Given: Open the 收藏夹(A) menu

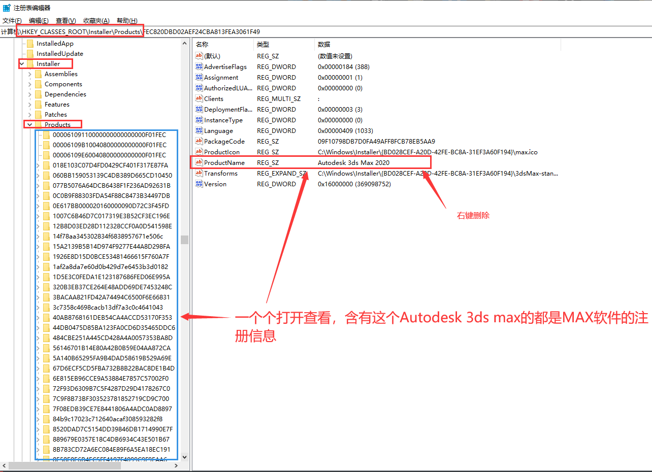Looking at the screenshot, I should pyautogui.click(x=96, y=20).
